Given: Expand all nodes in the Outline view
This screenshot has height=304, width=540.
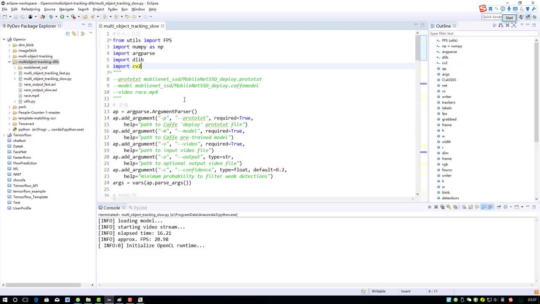Looking at the screenshot, I should pyautogui.click(x=514, y=26).
